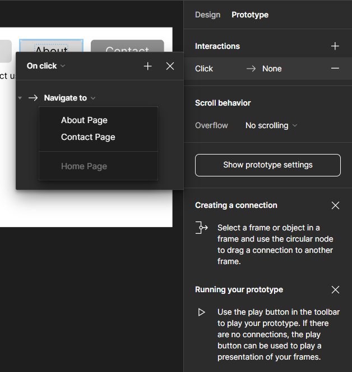This screenshot has width=352, height=372.
Task: Close the On click interaction popup
Action: click(170, 66)
